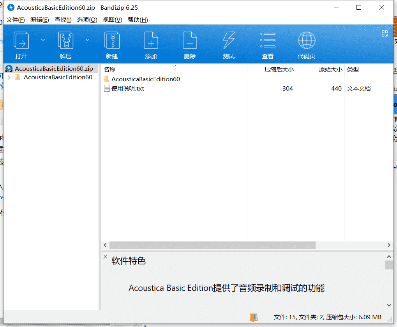Click the Bandizip logo in the title bar

11,7
